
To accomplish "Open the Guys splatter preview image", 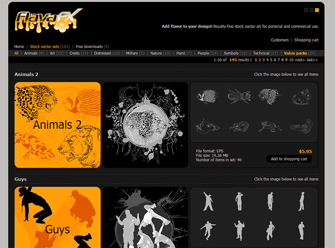I will tap(145, 217).
